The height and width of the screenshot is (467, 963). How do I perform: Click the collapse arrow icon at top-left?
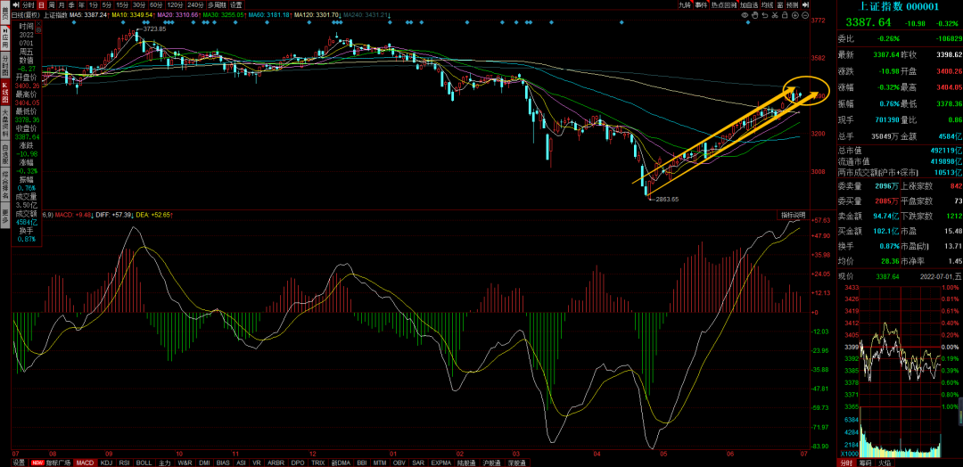(x=15, y=4)
